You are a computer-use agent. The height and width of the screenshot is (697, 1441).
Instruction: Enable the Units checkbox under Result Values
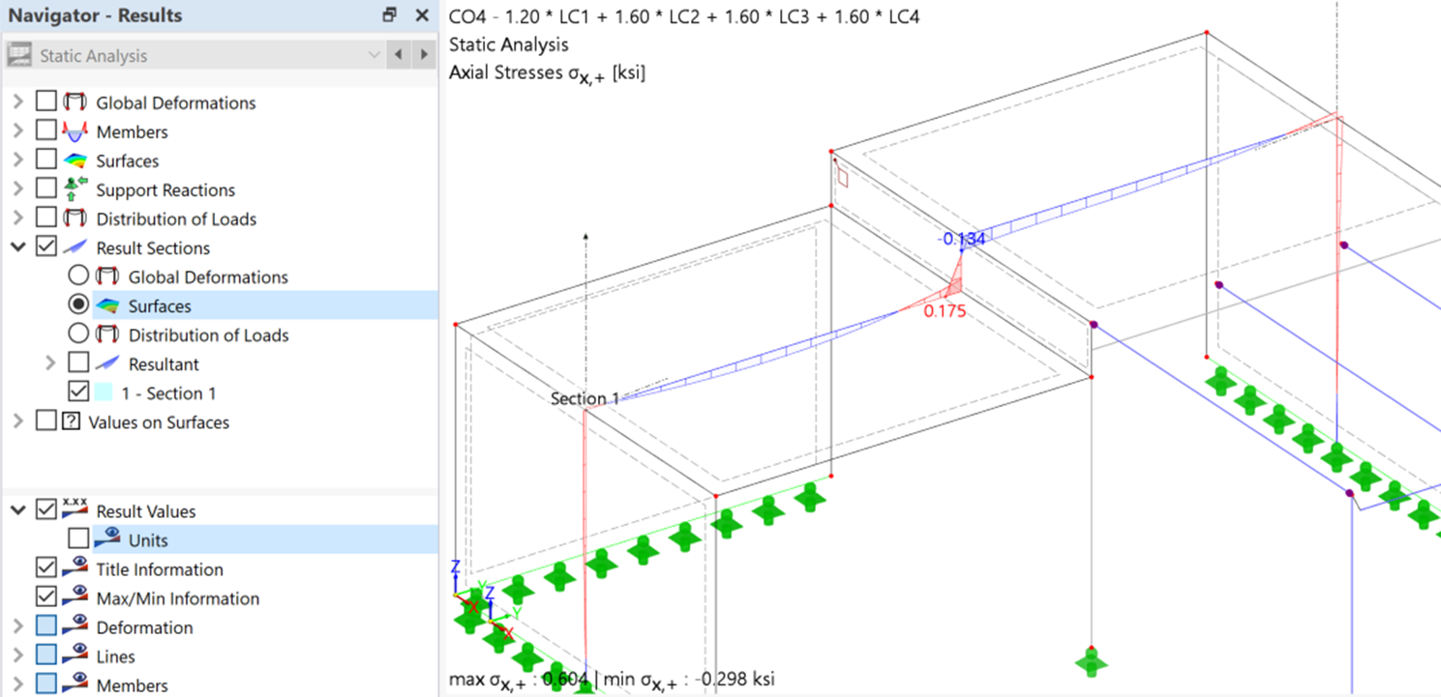(80, 539)
